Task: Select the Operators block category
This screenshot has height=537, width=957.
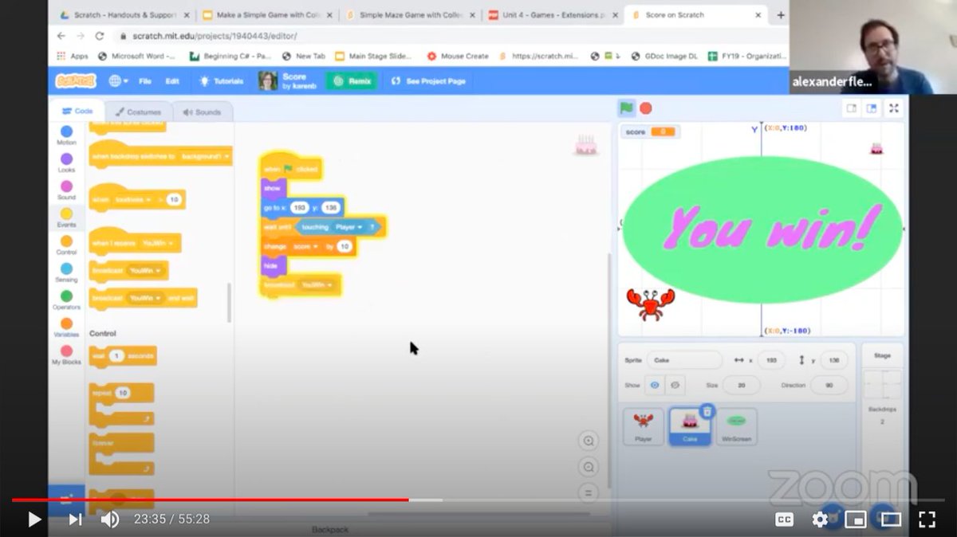Action: 66,300
